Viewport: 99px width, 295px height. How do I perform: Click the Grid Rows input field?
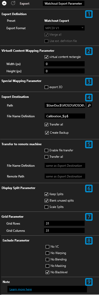64,224
